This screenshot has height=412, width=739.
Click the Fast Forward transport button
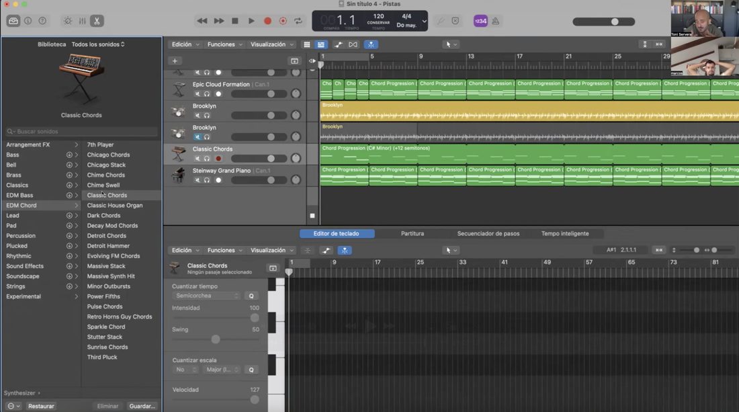[219, 21]
